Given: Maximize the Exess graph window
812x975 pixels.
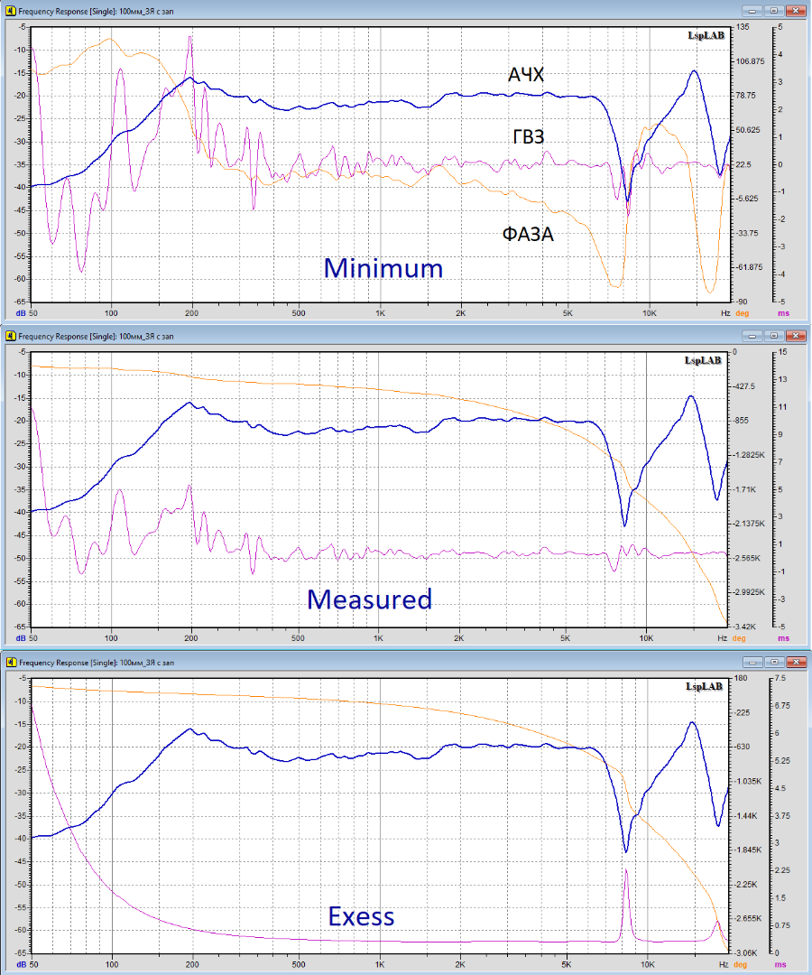Looking at the screenshot, I should pos(774,663).
